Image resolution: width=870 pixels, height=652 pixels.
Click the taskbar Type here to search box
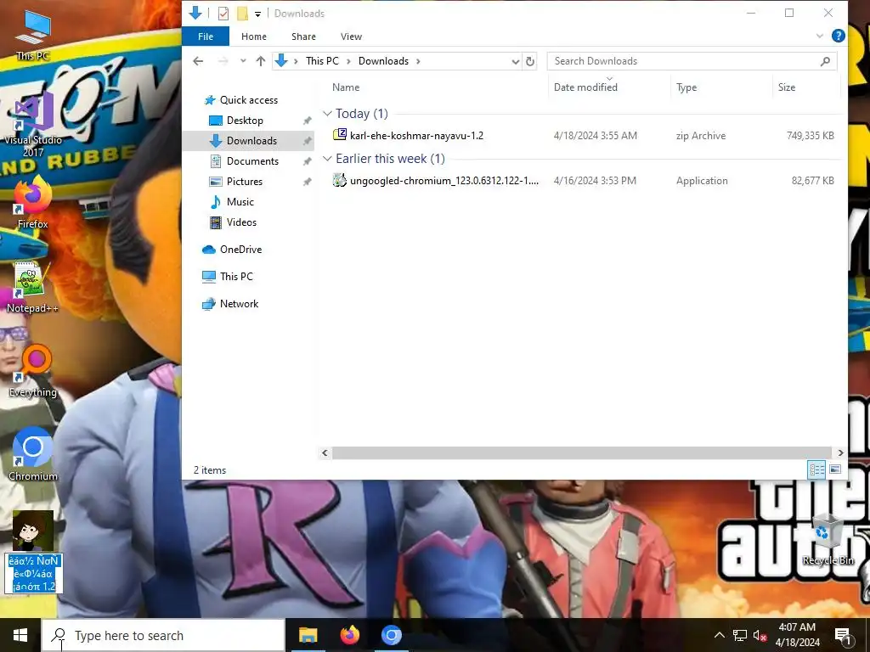pos(163,635)
